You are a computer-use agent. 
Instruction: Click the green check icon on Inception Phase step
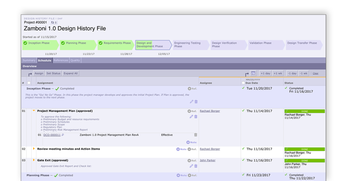25,43
